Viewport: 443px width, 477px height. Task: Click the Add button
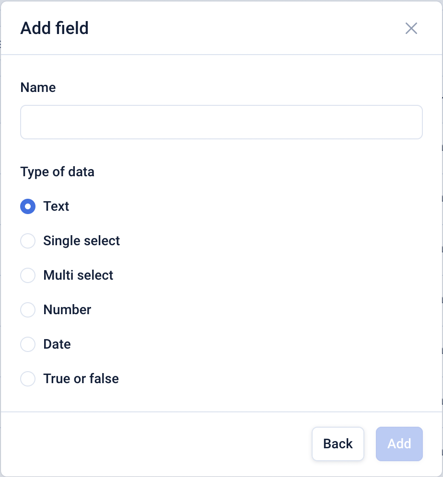(399, 444)
